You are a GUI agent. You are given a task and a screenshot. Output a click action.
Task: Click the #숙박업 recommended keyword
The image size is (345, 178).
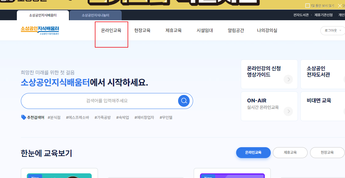(123, 117)
